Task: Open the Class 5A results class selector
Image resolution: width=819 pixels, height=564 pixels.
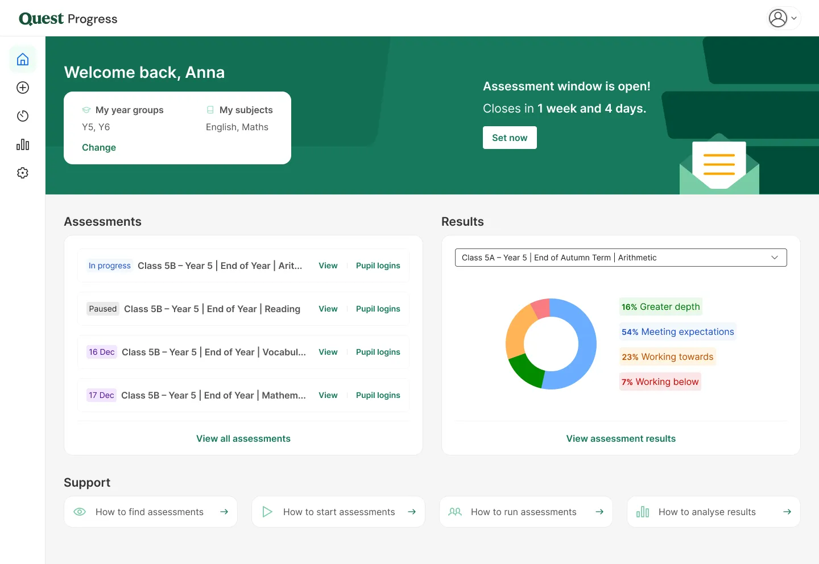Action: coord(621,258)
